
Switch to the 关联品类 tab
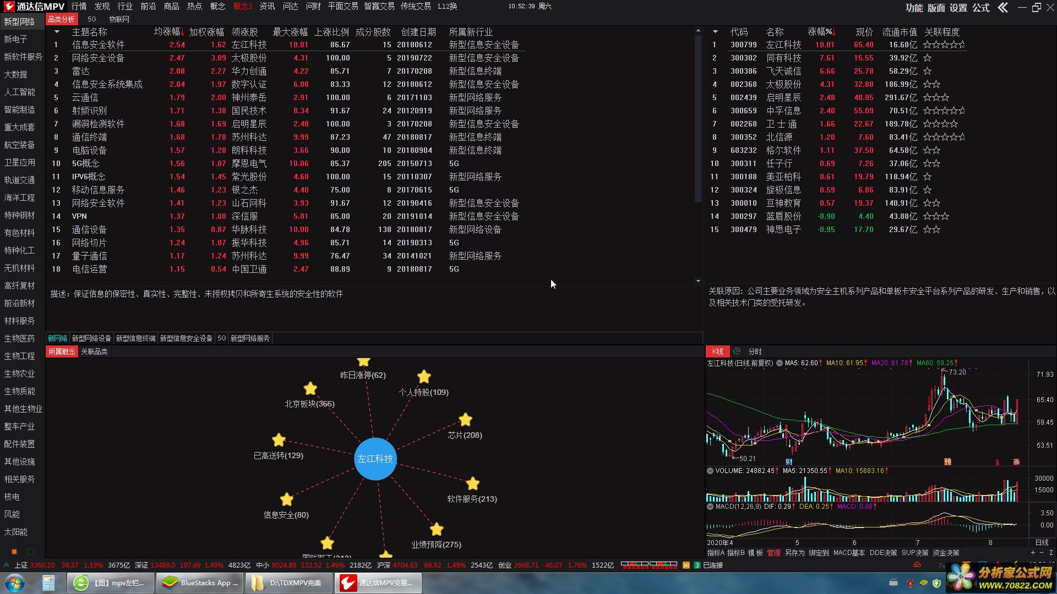[x=95, y=351]
